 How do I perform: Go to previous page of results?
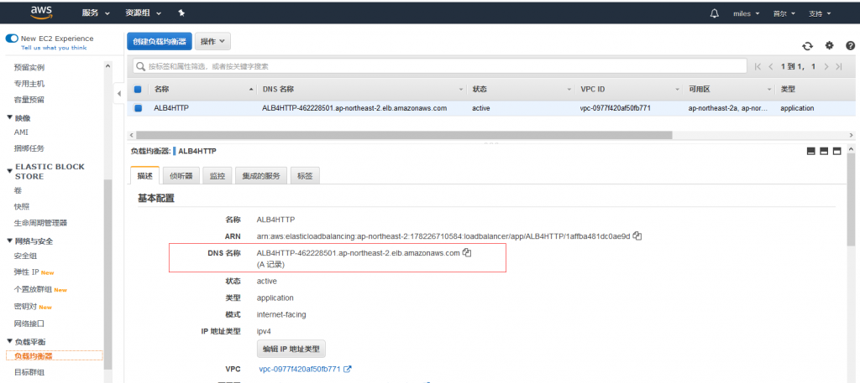coord(771,67)
